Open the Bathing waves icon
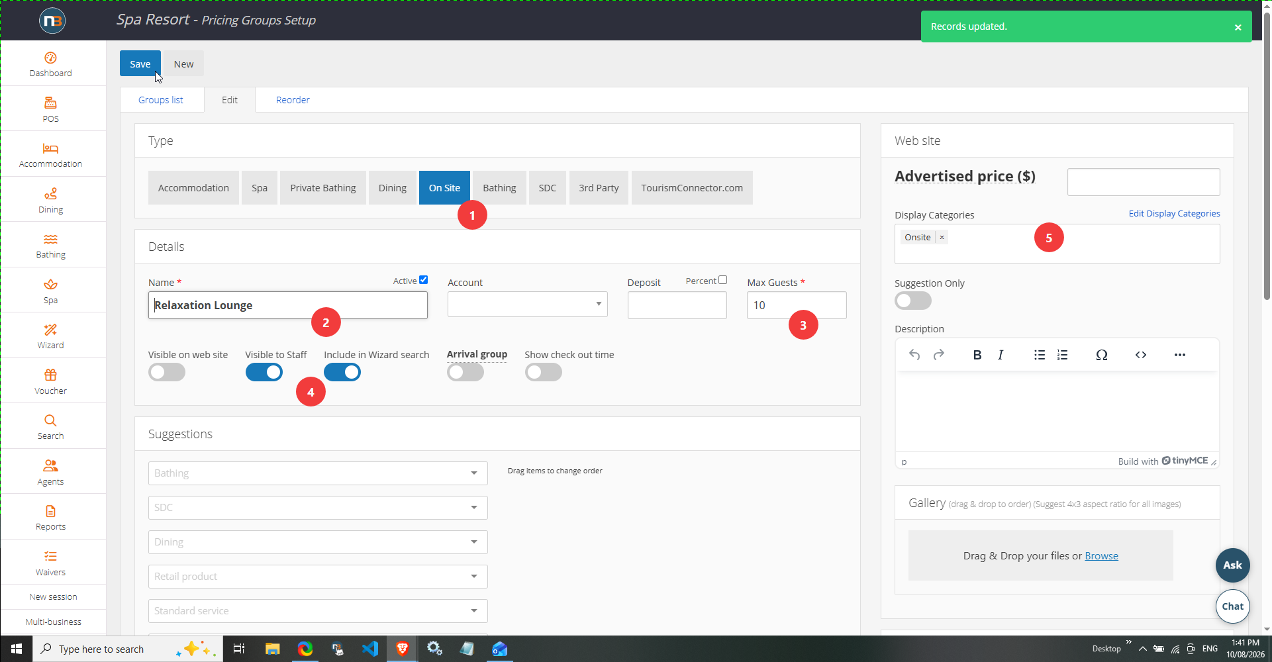The width and height of the screenshot is (1272, 662). [x=50, y=239]
